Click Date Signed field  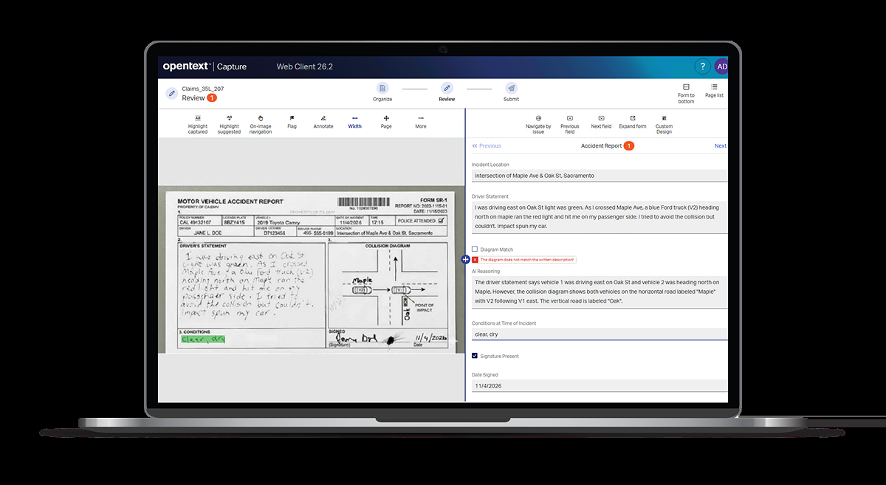click(600, 385)
